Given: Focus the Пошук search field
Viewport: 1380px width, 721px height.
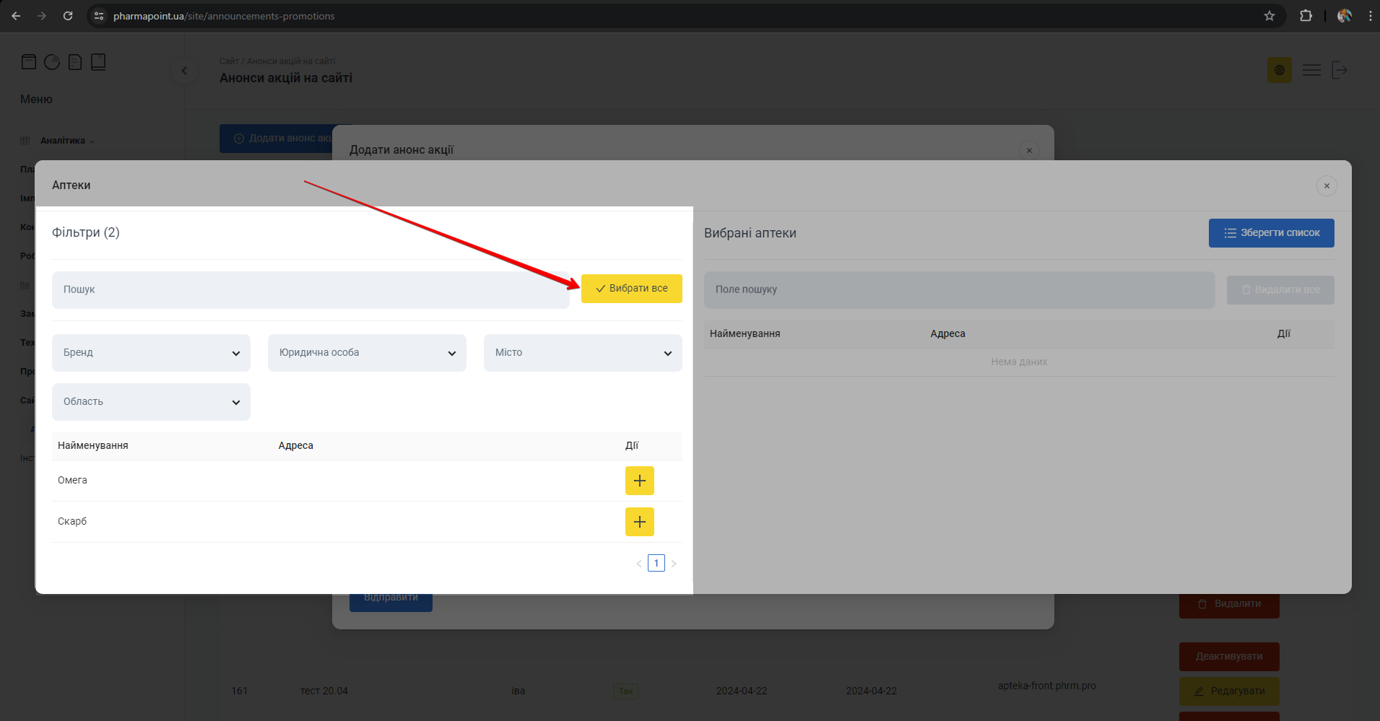Looking at the screenshot, I should [x=311, y=290].
